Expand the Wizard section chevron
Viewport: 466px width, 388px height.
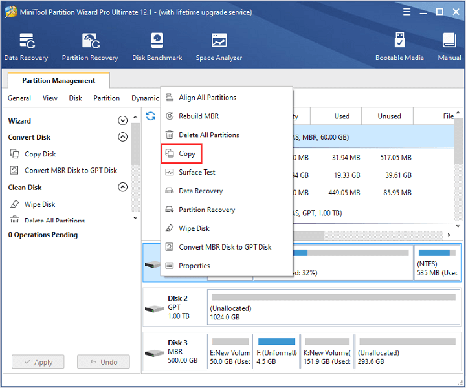123,120
